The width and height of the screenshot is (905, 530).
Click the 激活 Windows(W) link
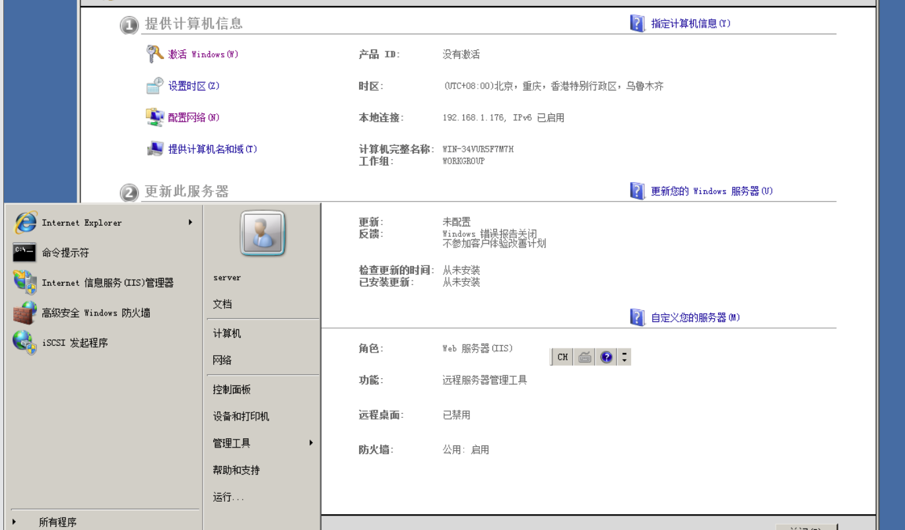203,54
